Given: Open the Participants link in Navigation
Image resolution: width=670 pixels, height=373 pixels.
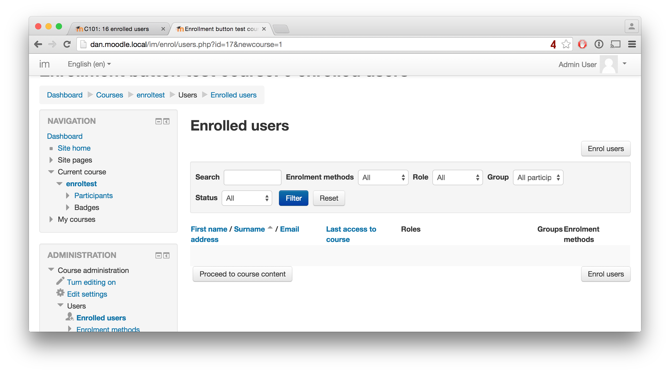Looking at the screenshot, I should click(94, 196).
